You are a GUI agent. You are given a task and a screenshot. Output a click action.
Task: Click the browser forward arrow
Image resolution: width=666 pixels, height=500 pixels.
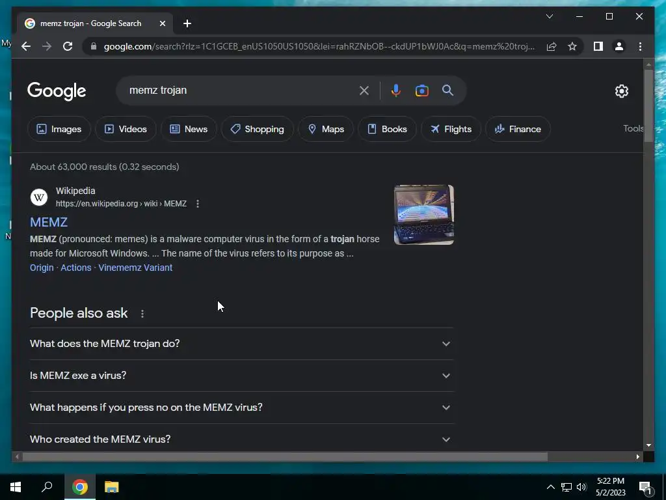click(47, 46)
